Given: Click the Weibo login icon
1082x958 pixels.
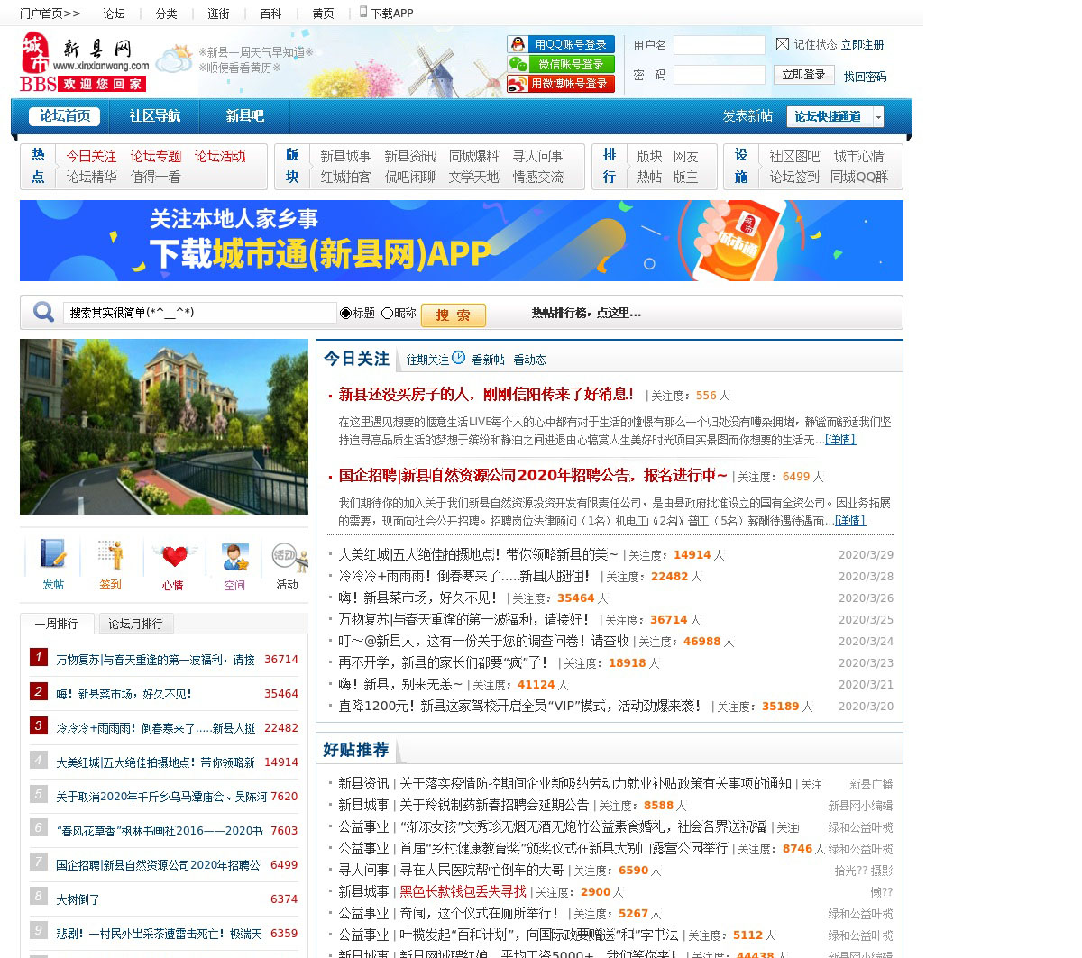Looking at the screenshot, I should [x=518, y=84].
